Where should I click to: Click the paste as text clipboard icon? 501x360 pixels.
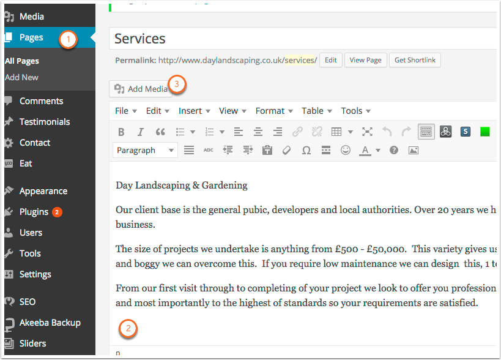coord(267,150)
